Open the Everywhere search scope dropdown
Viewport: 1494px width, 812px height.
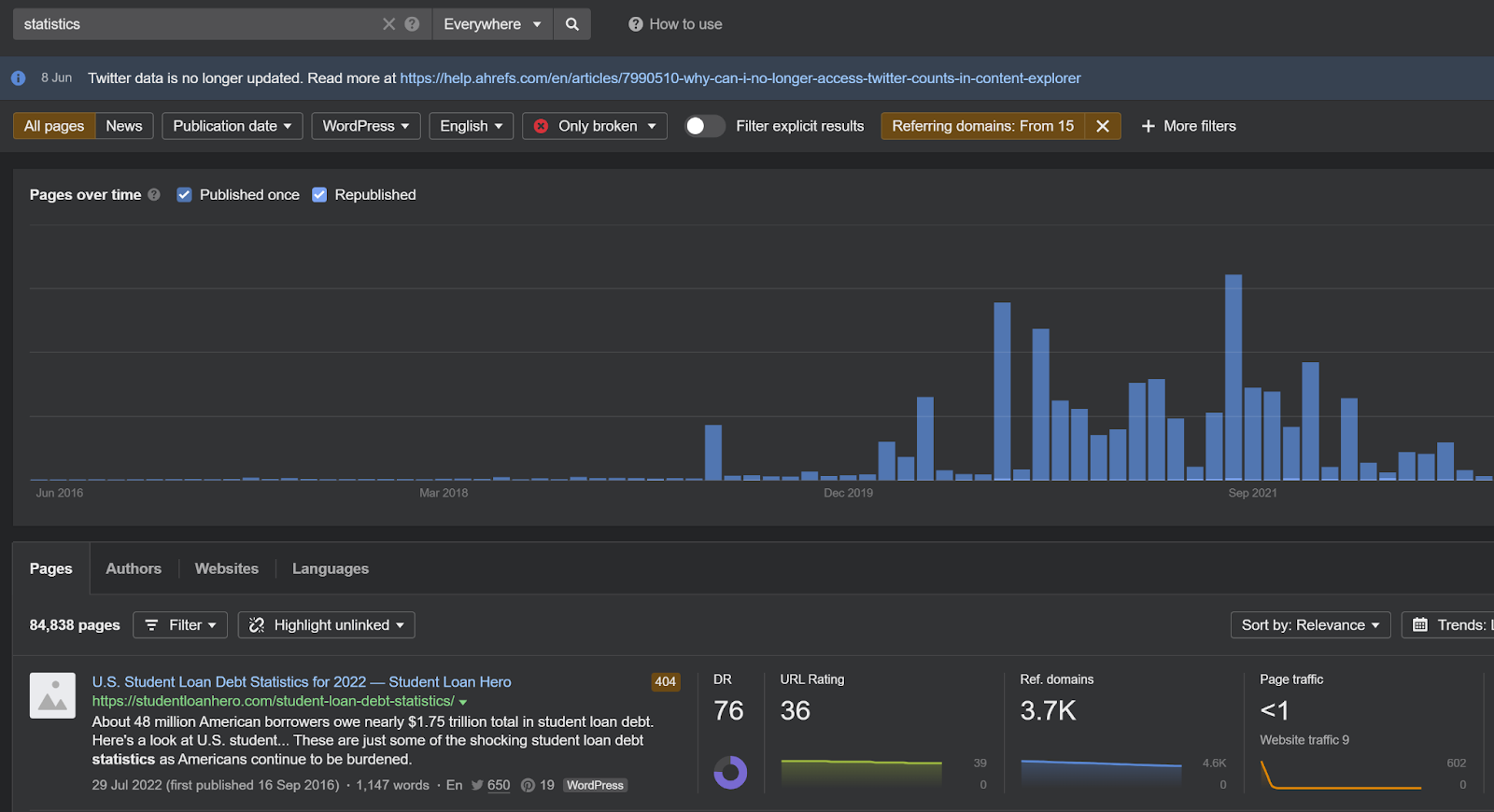[x=493, y=24]
